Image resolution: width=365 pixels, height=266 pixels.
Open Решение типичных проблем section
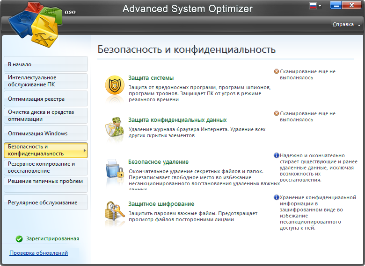tap(46, 185)
